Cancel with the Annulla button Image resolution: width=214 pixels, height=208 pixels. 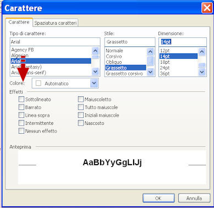(194, 198)
